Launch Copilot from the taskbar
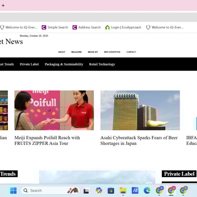The height and width of the screenshot is (197, 197). click(x=99, y=190)
